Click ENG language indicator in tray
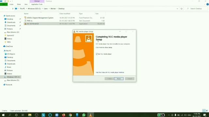209x117 pixels. point(189,115)
